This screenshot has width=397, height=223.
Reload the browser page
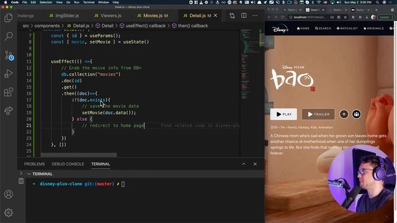[x=283, y=17]
